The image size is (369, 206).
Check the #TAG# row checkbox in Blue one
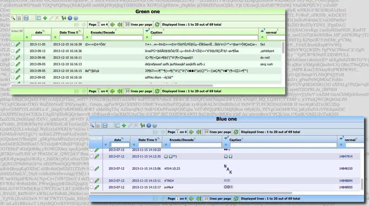coord(92,181)
